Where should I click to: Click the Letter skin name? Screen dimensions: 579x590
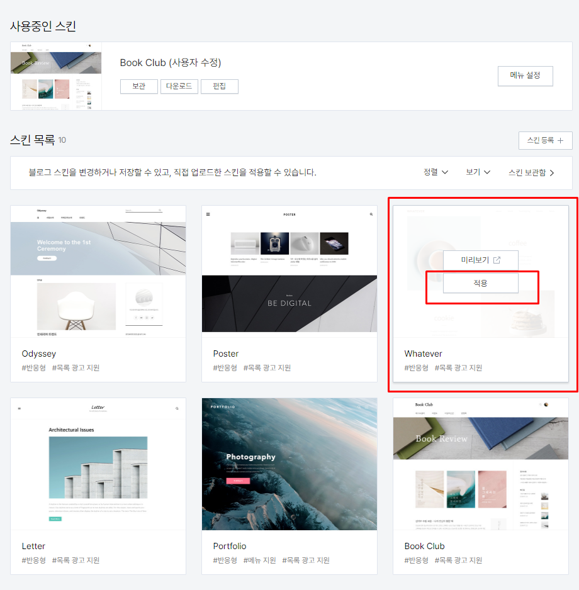point(33,546)
